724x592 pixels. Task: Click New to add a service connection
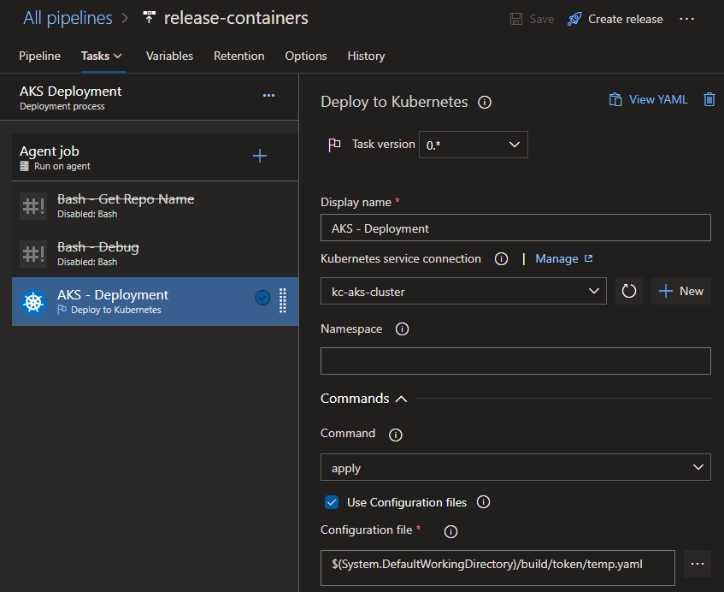(x=681, y=291)
